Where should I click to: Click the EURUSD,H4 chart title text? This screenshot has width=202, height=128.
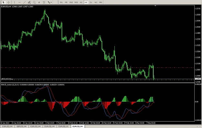pyautogui.click(x=6, y=6)
